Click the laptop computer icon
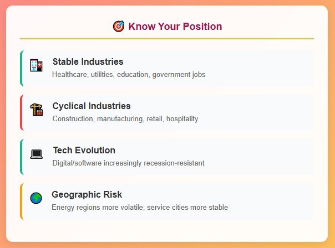The width and height of the screenshot is (335, 248). (x=36, y=154)
